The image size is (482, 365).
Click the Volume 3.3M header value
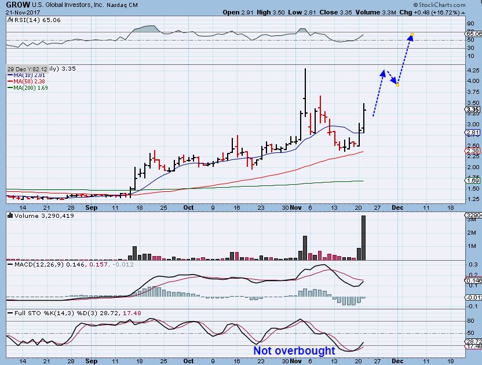pos(375,12)
